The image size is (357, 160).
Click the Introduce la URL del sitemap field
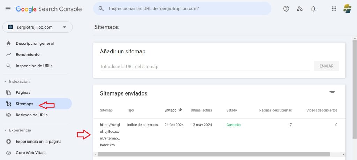205,67
